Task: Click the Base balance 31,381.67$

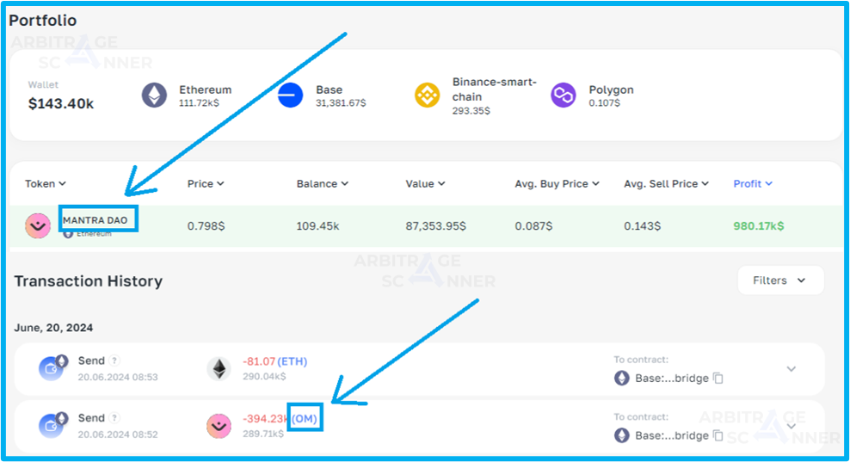Action: click(341, 103)
